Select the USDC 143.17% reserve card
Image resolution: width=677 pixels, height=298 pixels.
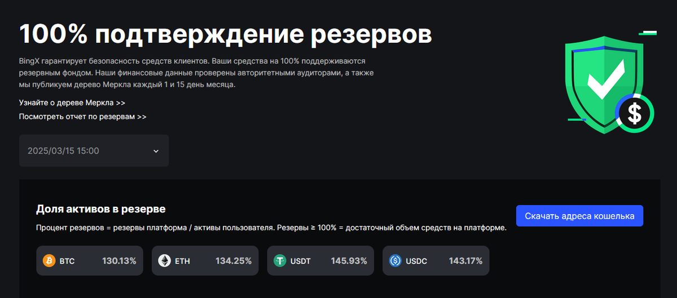pos(436,261)
